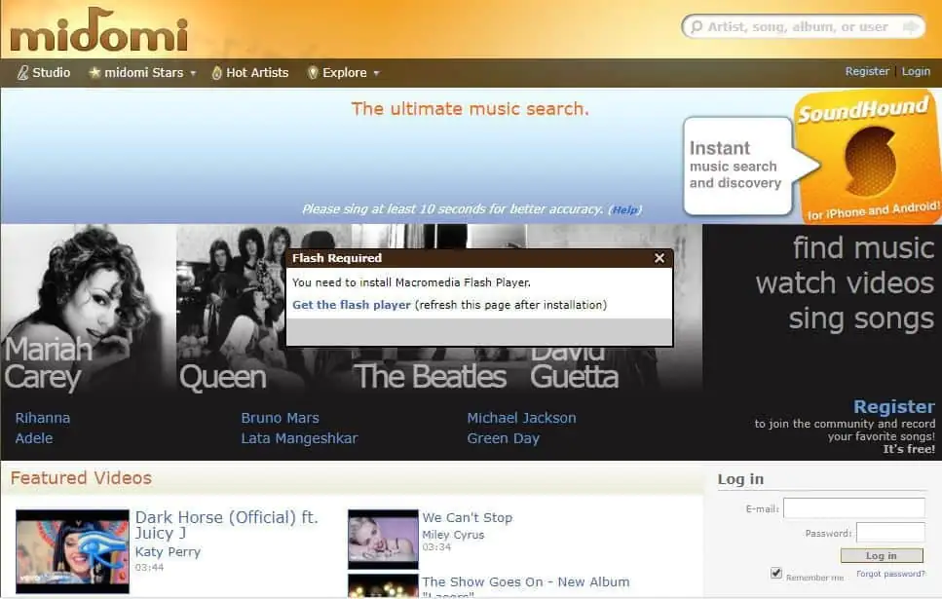Click the midomi Stars star icon
Image resolution: width=942 pixels, height=599 pixels.
pyautogui.click(x=94, y=72)
